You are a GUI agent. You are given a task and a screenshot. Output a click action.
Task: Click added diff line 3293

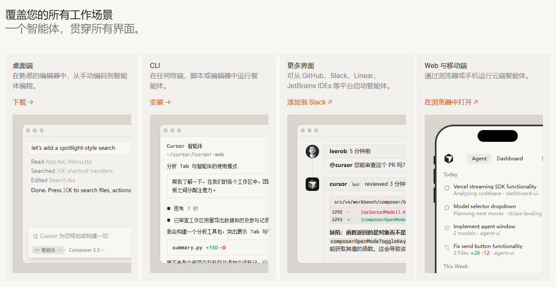368,219
